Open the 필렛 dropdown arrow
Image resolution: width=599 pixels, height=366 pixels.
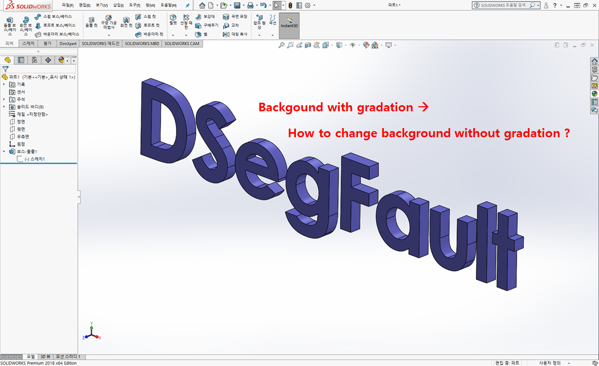click(x=173, y=35)
